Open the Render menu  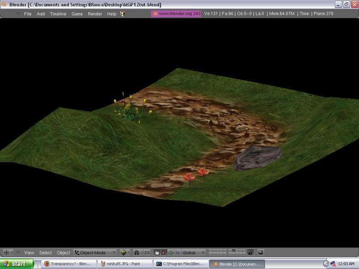point(95,14)
